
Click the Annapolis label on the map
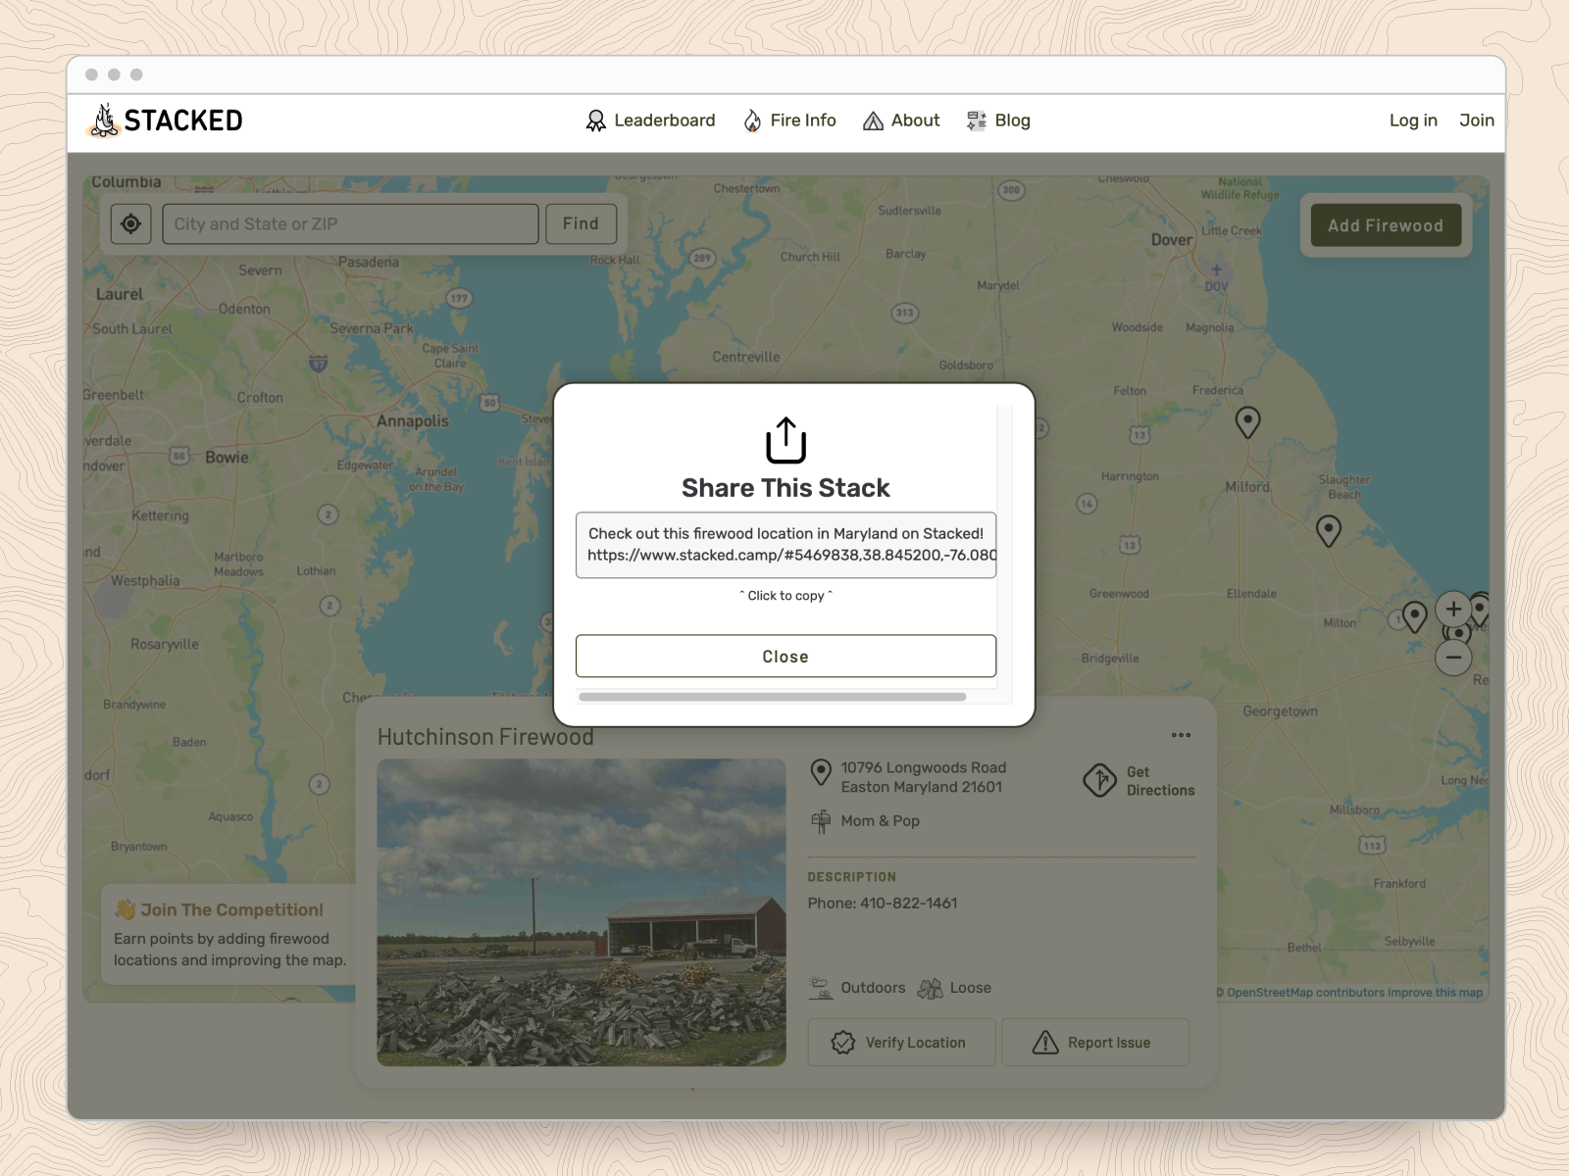pyautogui.click(x=412, y=421)
